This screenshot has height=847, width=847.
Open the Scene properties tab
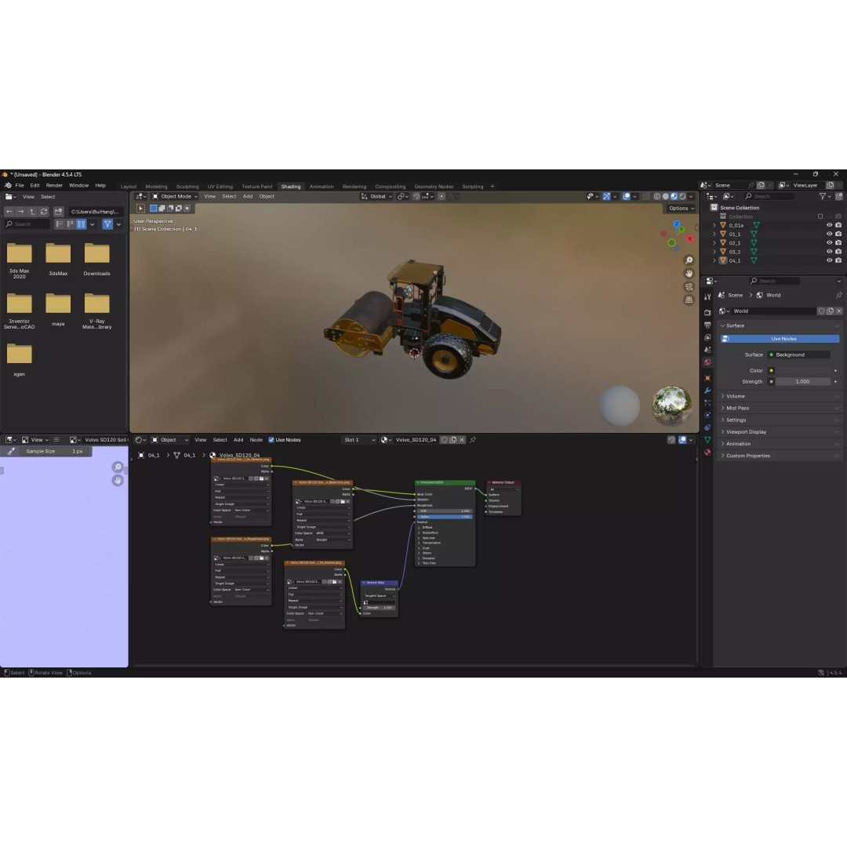tap(707, 350)
